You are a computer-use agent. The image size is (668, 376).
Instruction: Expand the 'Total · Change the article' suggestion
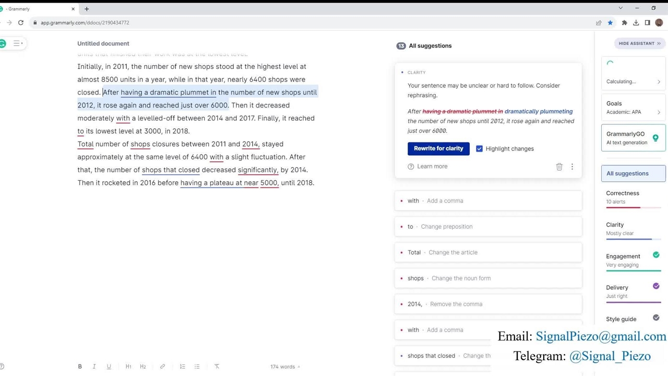488,252
